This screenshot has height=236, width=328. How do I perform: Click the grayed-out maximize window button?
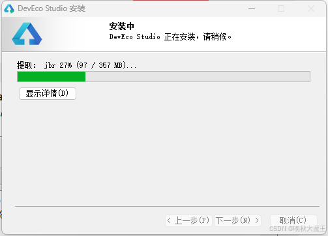[x=281, y=8]
